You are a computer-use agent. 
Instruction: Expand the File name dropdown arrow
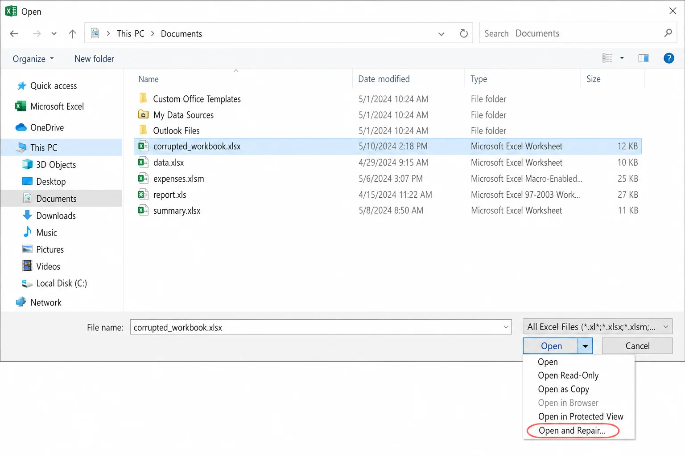506,327
